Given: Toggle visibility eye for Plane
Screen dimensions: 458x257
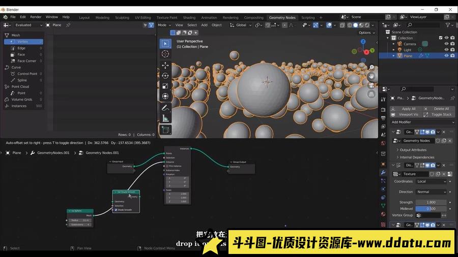Looking at the screenshot, I should [446, 56].
